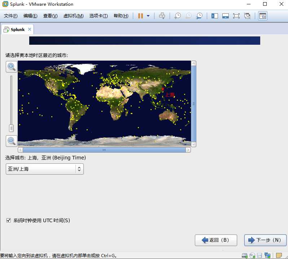Pause the virtual machine with the toolbar button
Viewport: 288px width, 259px height.
[140, 16]
